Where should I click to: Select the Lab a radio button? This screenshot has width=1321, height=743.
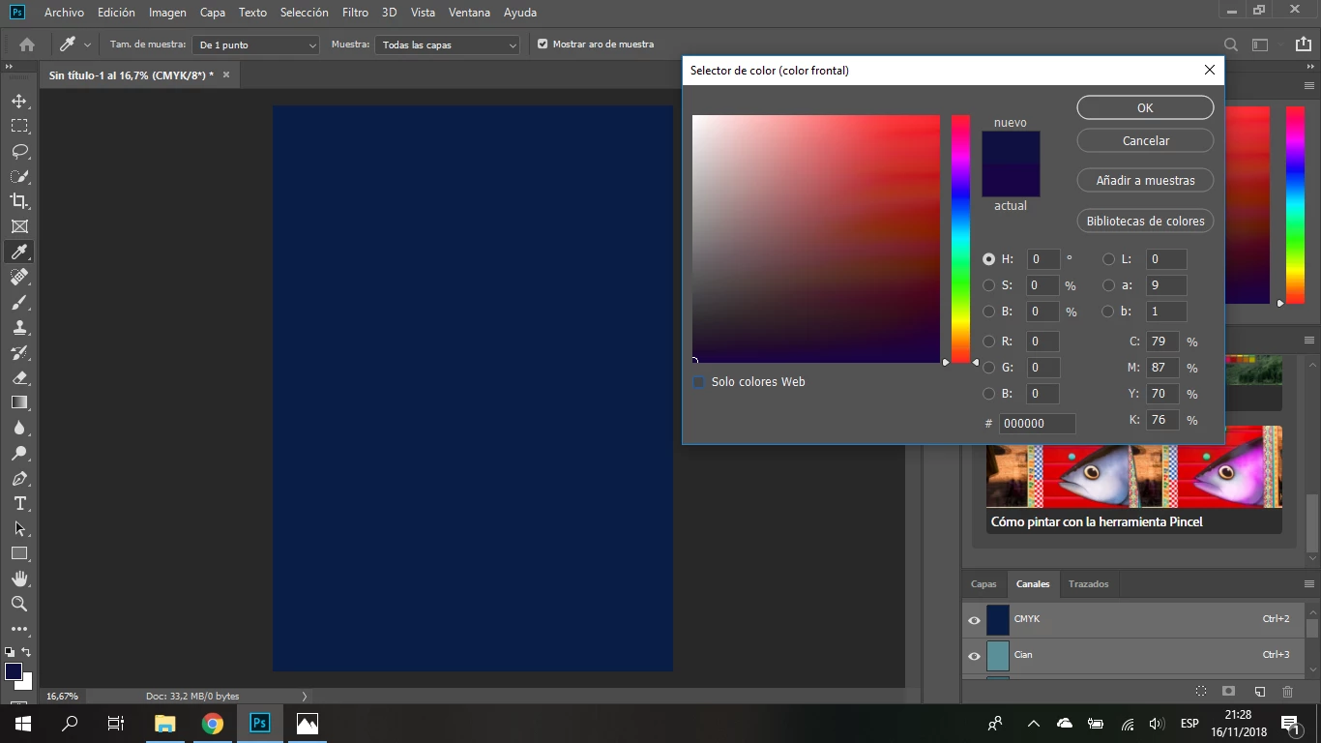point(1108,285)
